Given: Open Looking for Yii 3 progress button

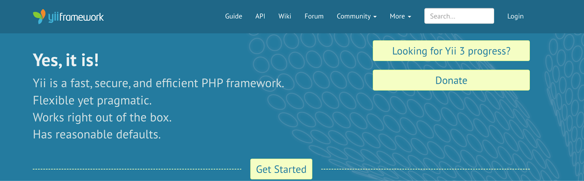Looking at the screenshot, I should point(451,51).
